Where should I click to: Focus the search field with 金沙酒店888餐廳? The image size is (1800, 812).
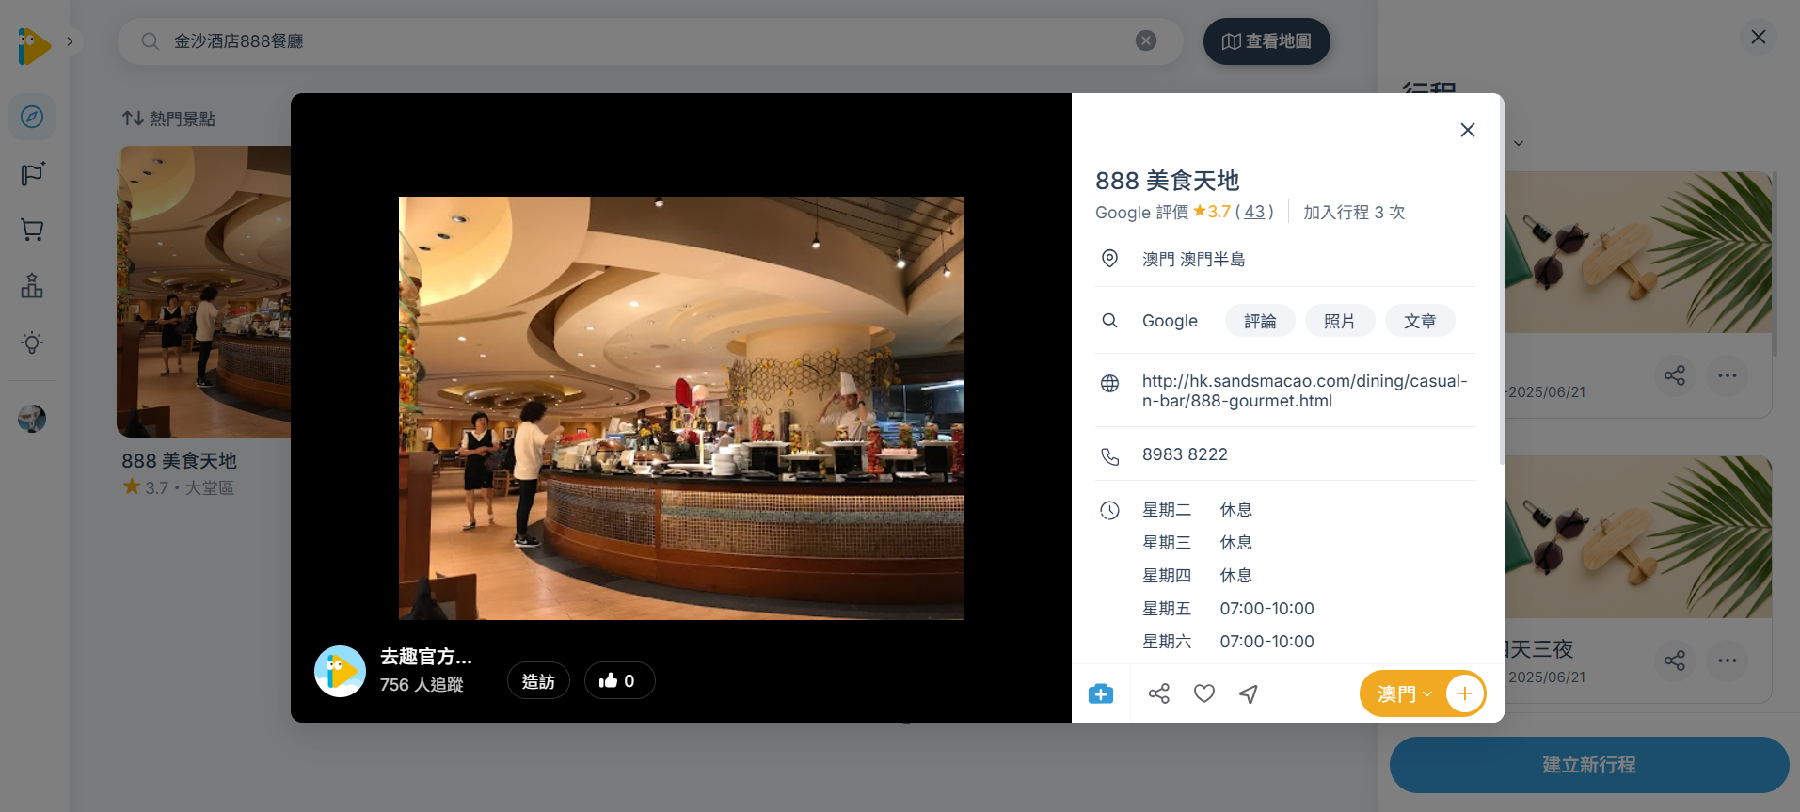(649, 41)
